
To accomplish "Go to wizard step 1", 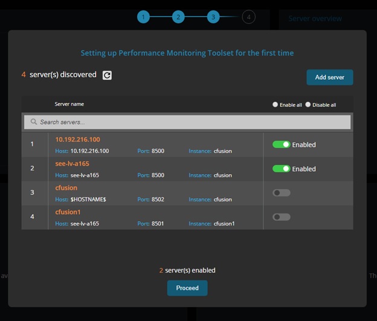I will [143, 17].
